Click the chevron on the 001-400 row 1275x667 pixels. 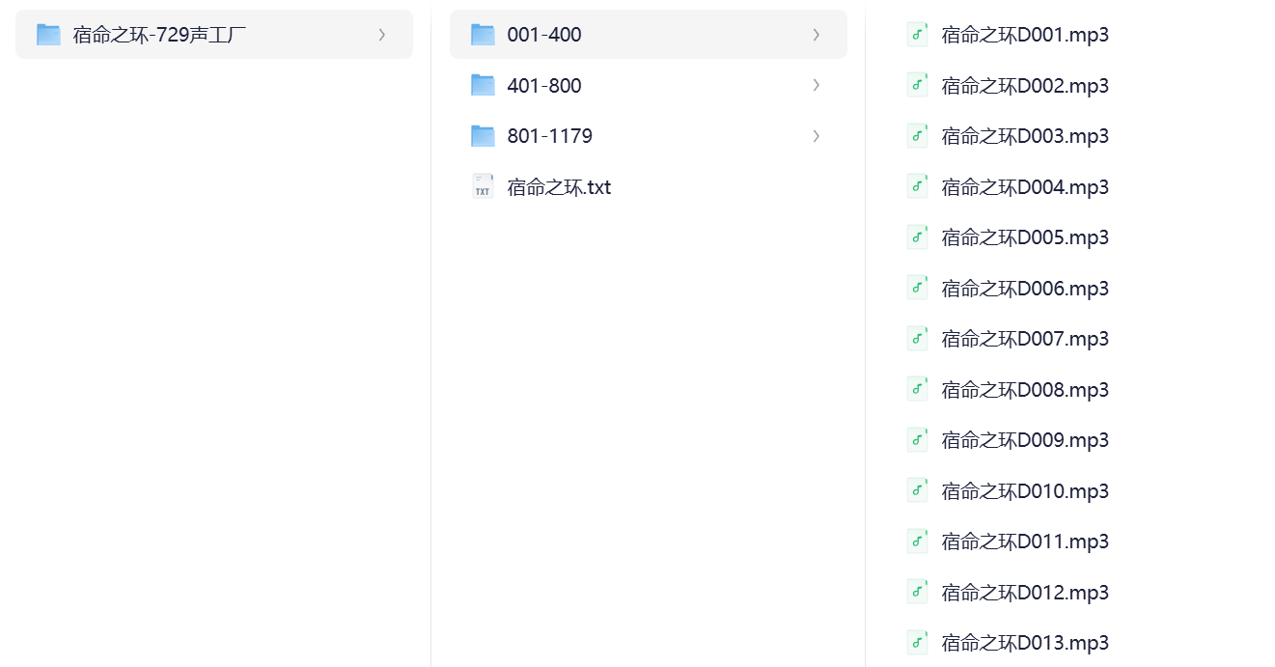click(x=817, y=35)
